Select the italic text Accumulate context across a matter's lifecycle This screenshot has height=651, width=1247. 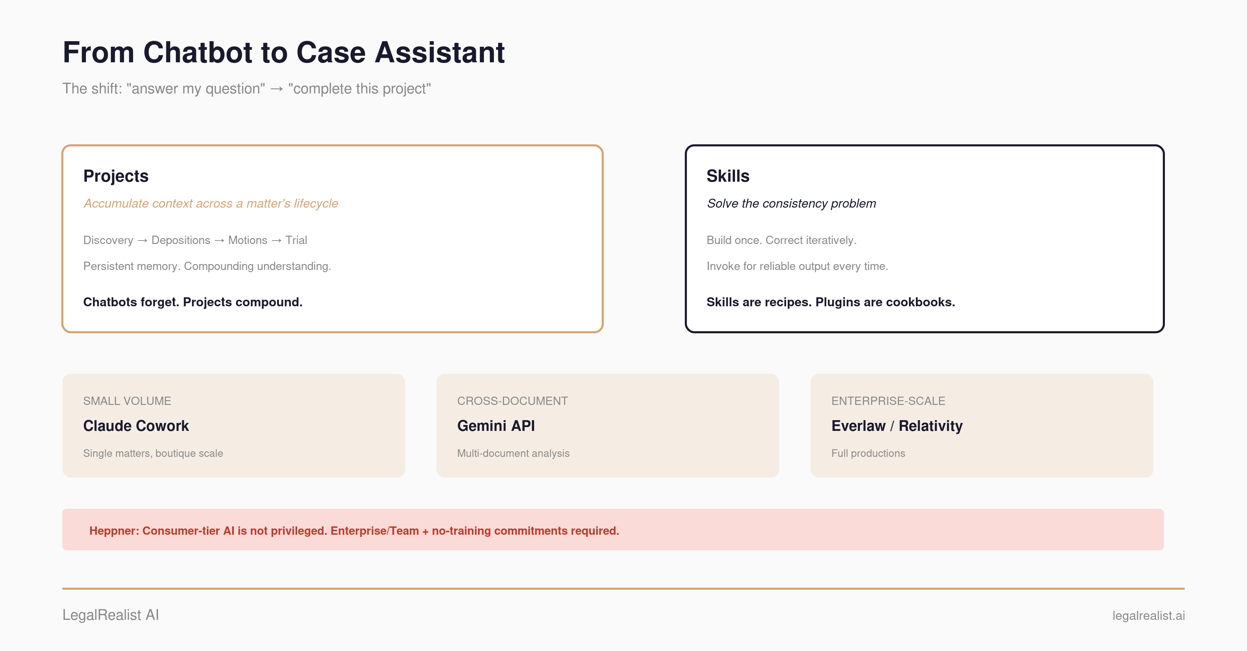pos(211,204)
